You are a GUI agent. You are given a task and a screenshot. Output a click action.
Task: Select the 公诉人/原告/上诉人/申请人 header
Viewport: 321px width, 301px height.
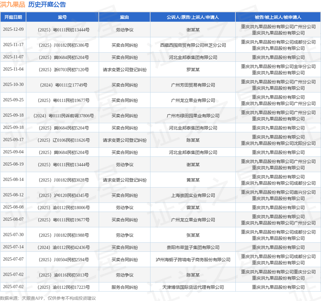(x=193, y=17)
